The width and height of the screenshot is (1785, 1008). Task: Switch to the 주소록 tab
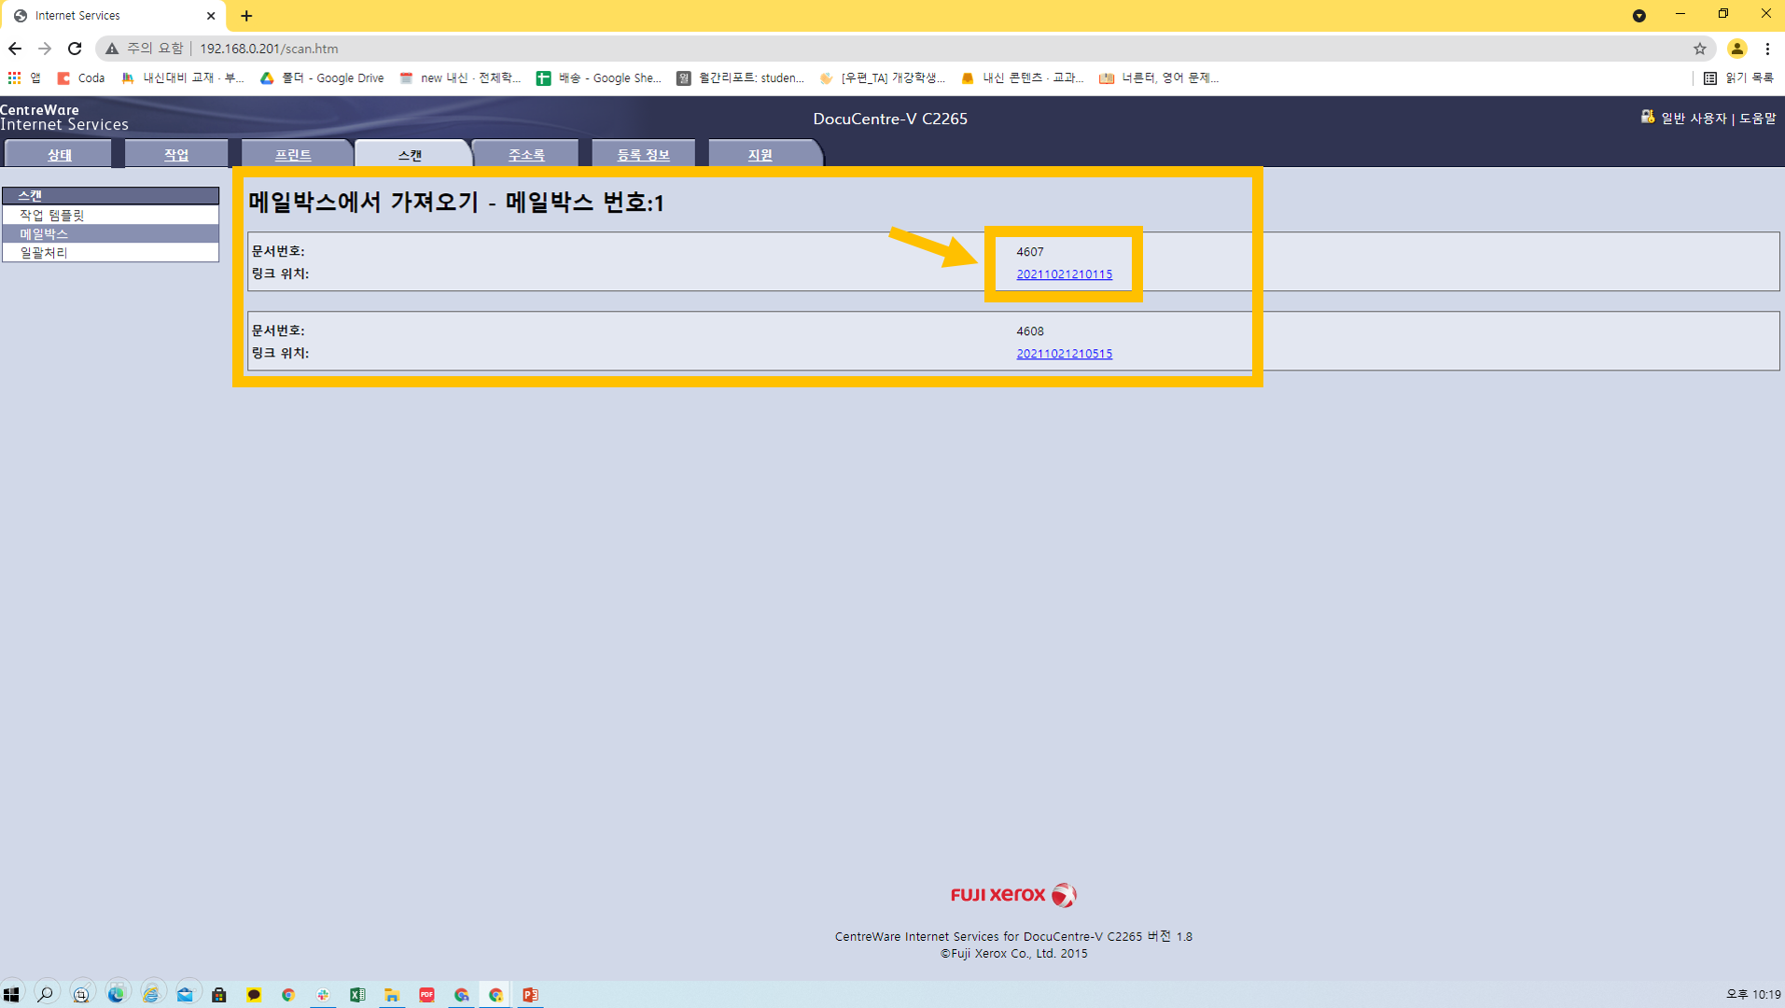click(x=526, y=154)
